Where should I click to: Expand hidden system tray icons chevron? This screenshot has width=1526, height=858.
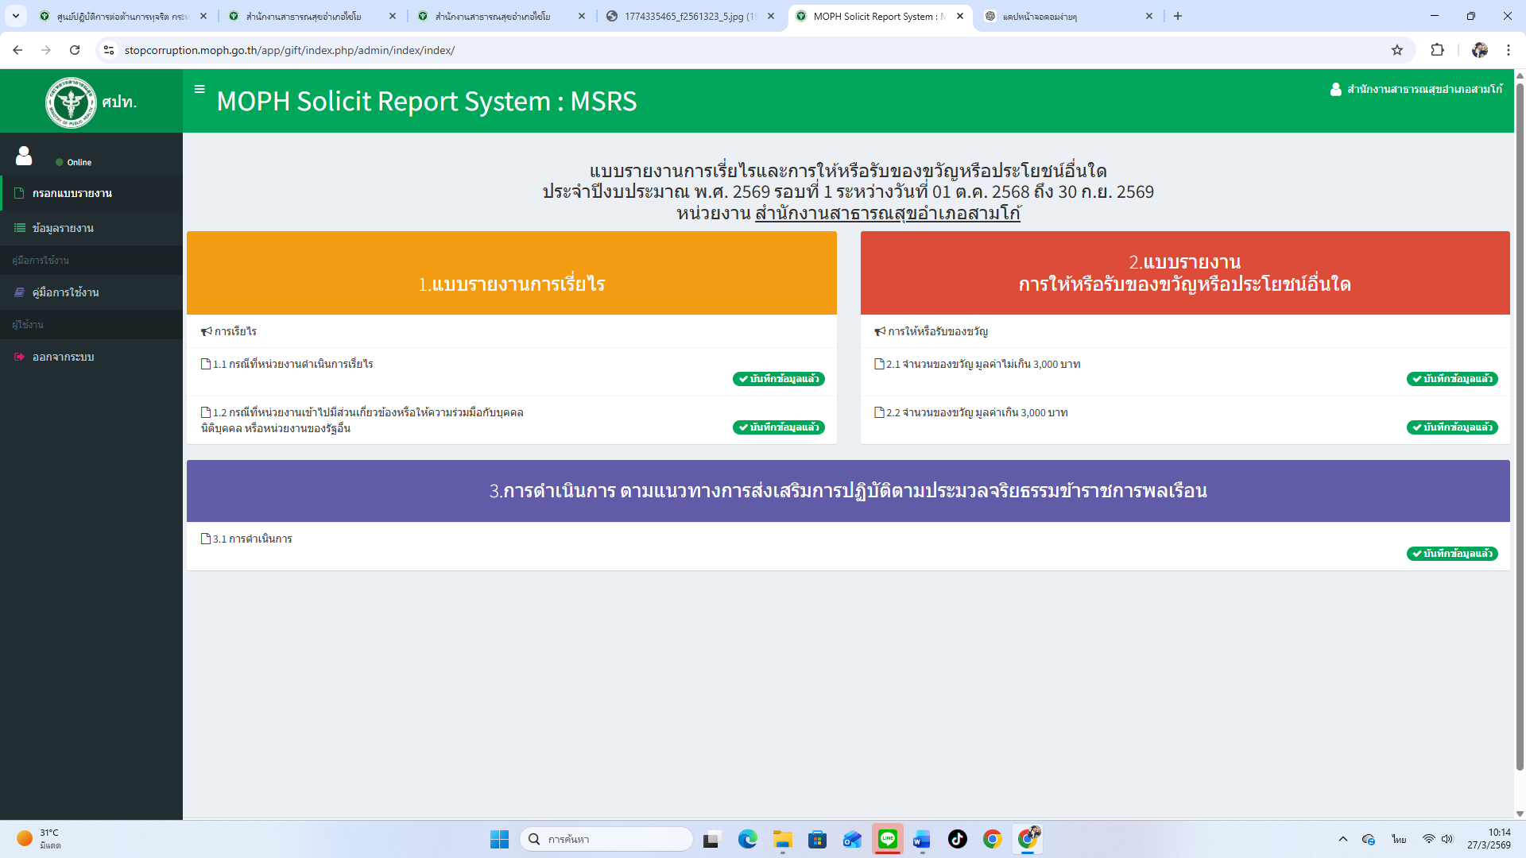pos(1342,839)
